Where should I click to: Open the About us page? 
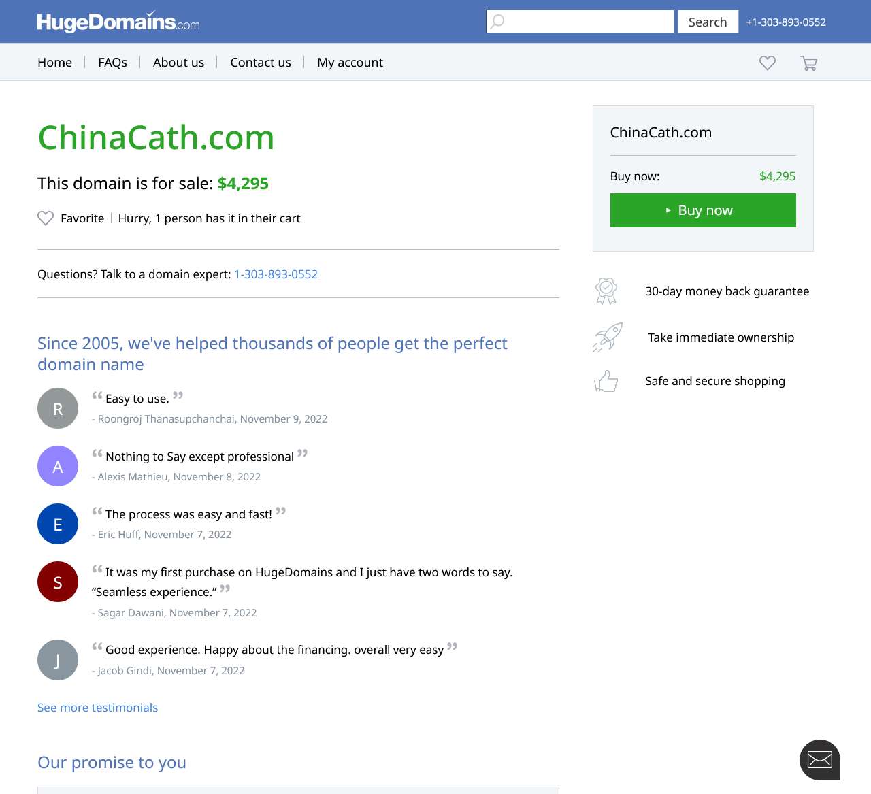click(178, 62)
